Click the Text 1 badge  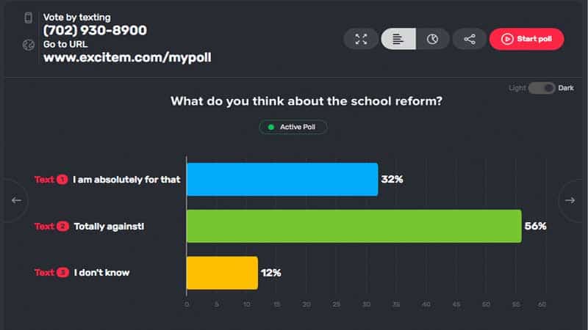point(51,180)
